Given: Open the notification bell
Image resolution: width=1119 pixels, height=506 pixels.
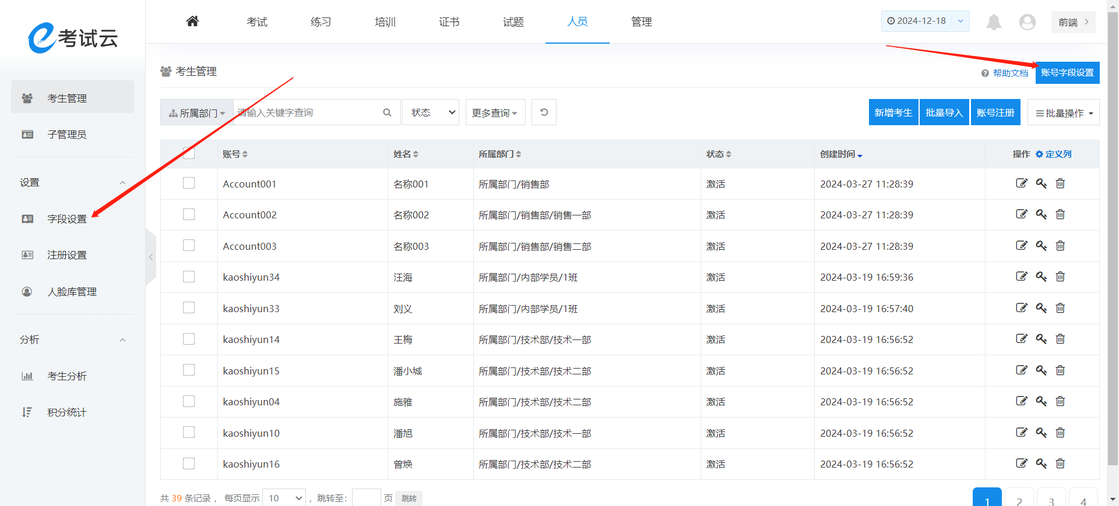Looking at the screenshot, I should pos(994,22).
